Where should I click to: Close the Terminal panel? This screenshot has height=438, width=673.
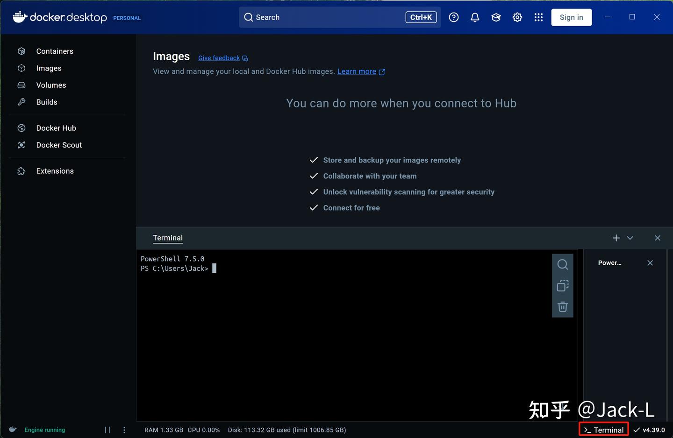point(658,238)
